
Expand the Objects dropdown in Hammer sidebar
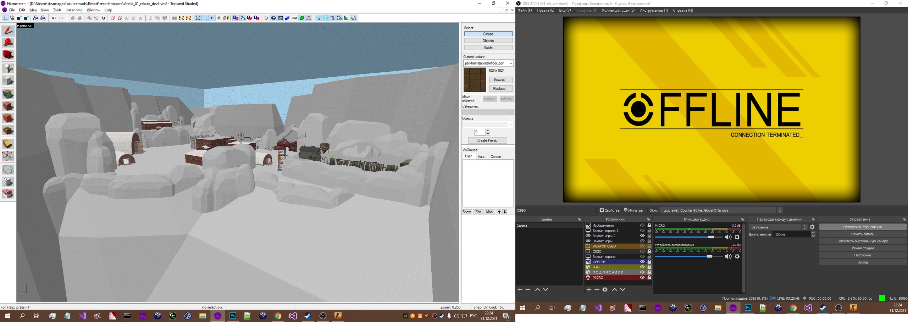(x=488, y=124)
